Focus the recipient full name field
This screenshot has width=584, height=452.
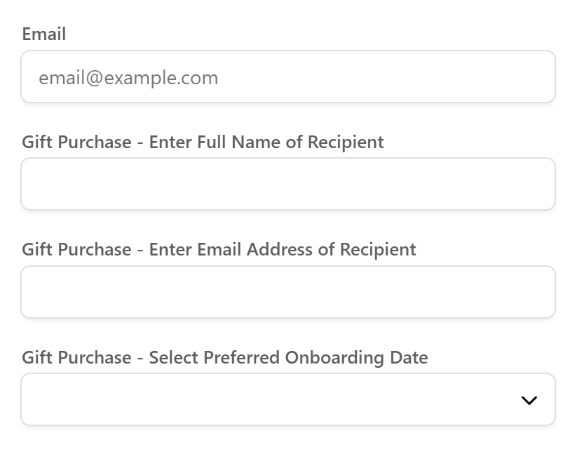[287, 184]
